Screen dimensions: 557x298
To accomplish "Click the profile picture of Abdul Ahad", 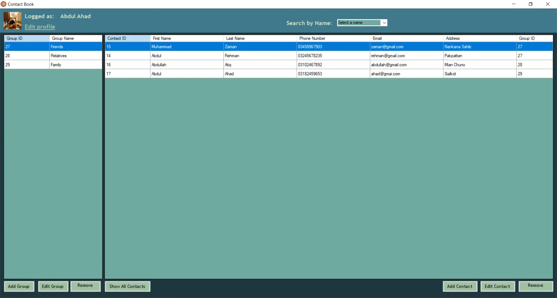I will coord(12,21).
